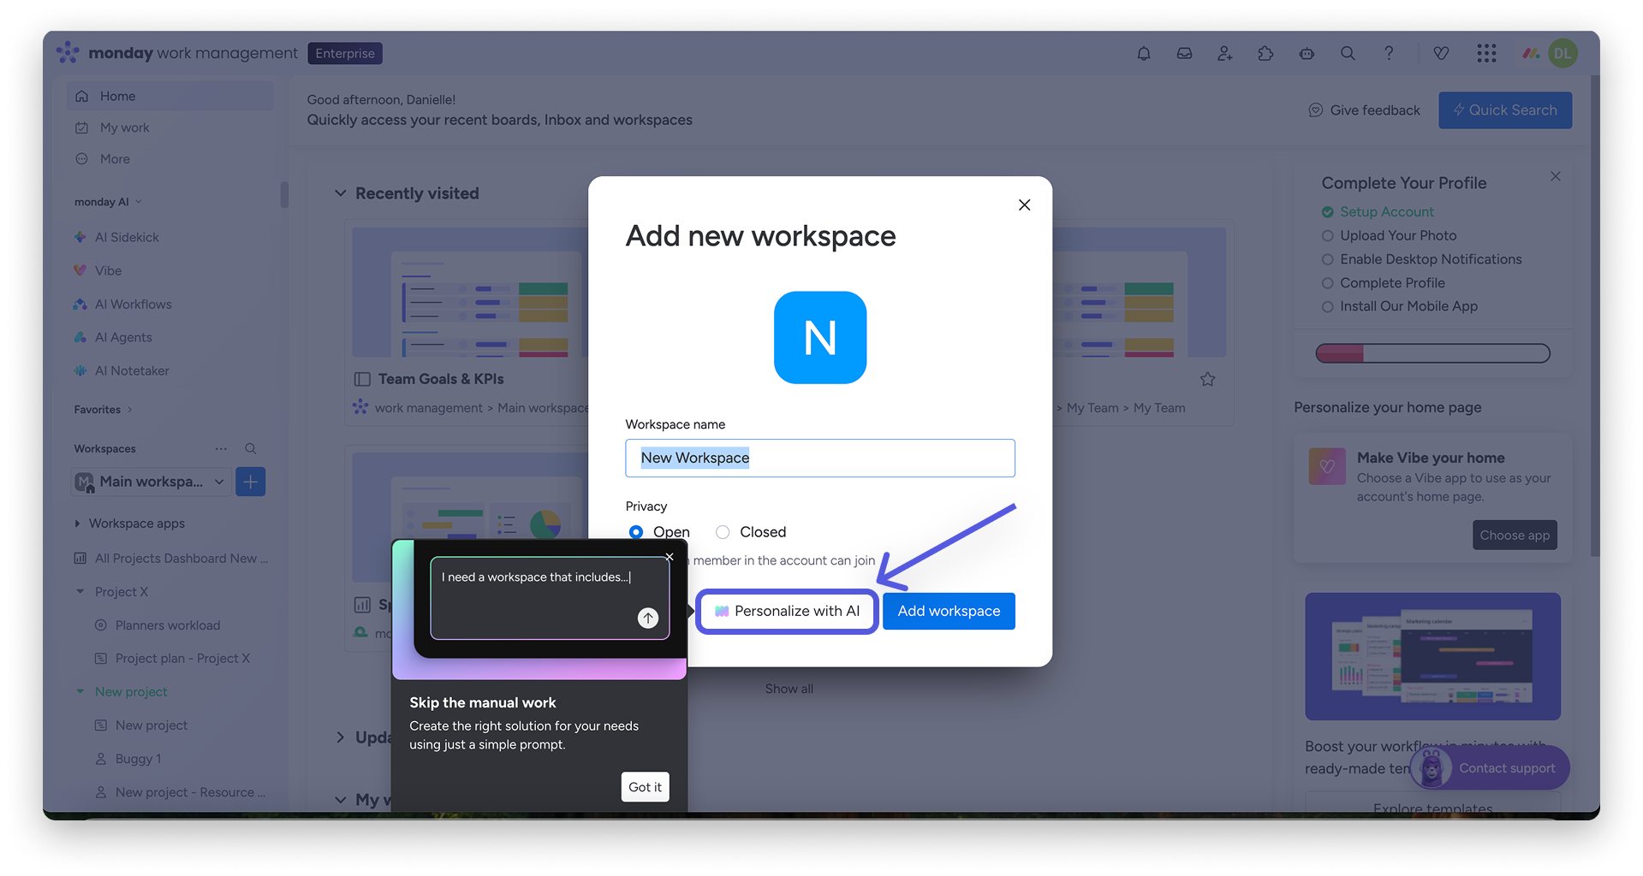Click the Quick Search button
The width and height of the screenshot is (1643, 876).
(x=1505, y=110)
